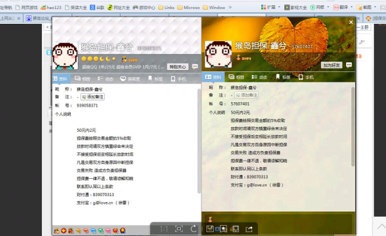This screenshot has height=236, width=386.
Task: Share image using the arrow share icon
Action: 249,229
